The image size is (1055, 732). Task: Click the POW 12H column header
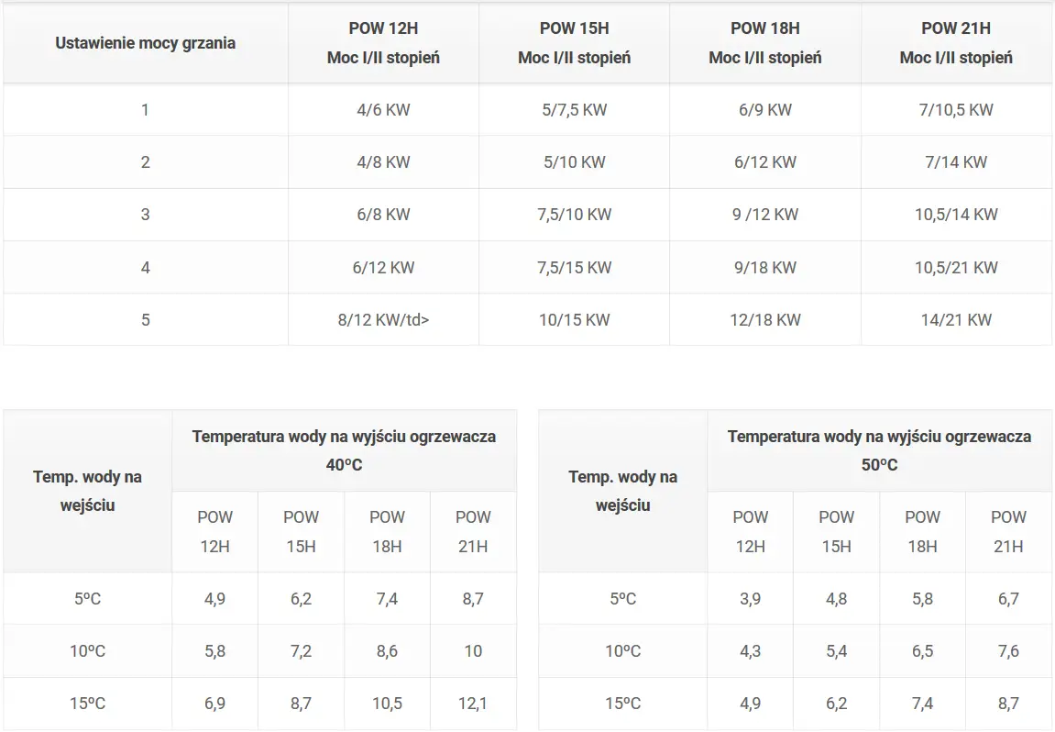[383, 43]
